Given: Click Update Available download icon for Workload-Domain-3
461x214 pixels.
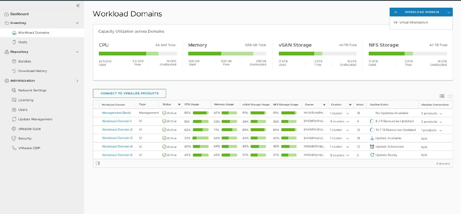Looking at the screenshot, I should point(372,138).
